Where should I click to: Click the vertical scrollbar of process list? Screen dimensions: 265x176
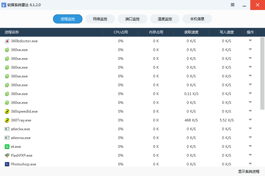click(262, 73)
